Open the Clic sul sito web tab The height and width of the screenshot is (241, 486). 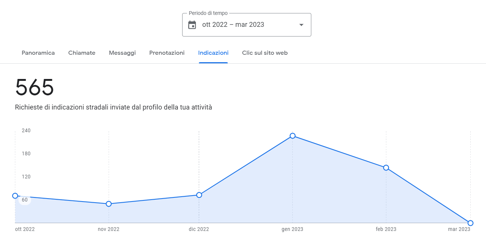coord(265,53)
